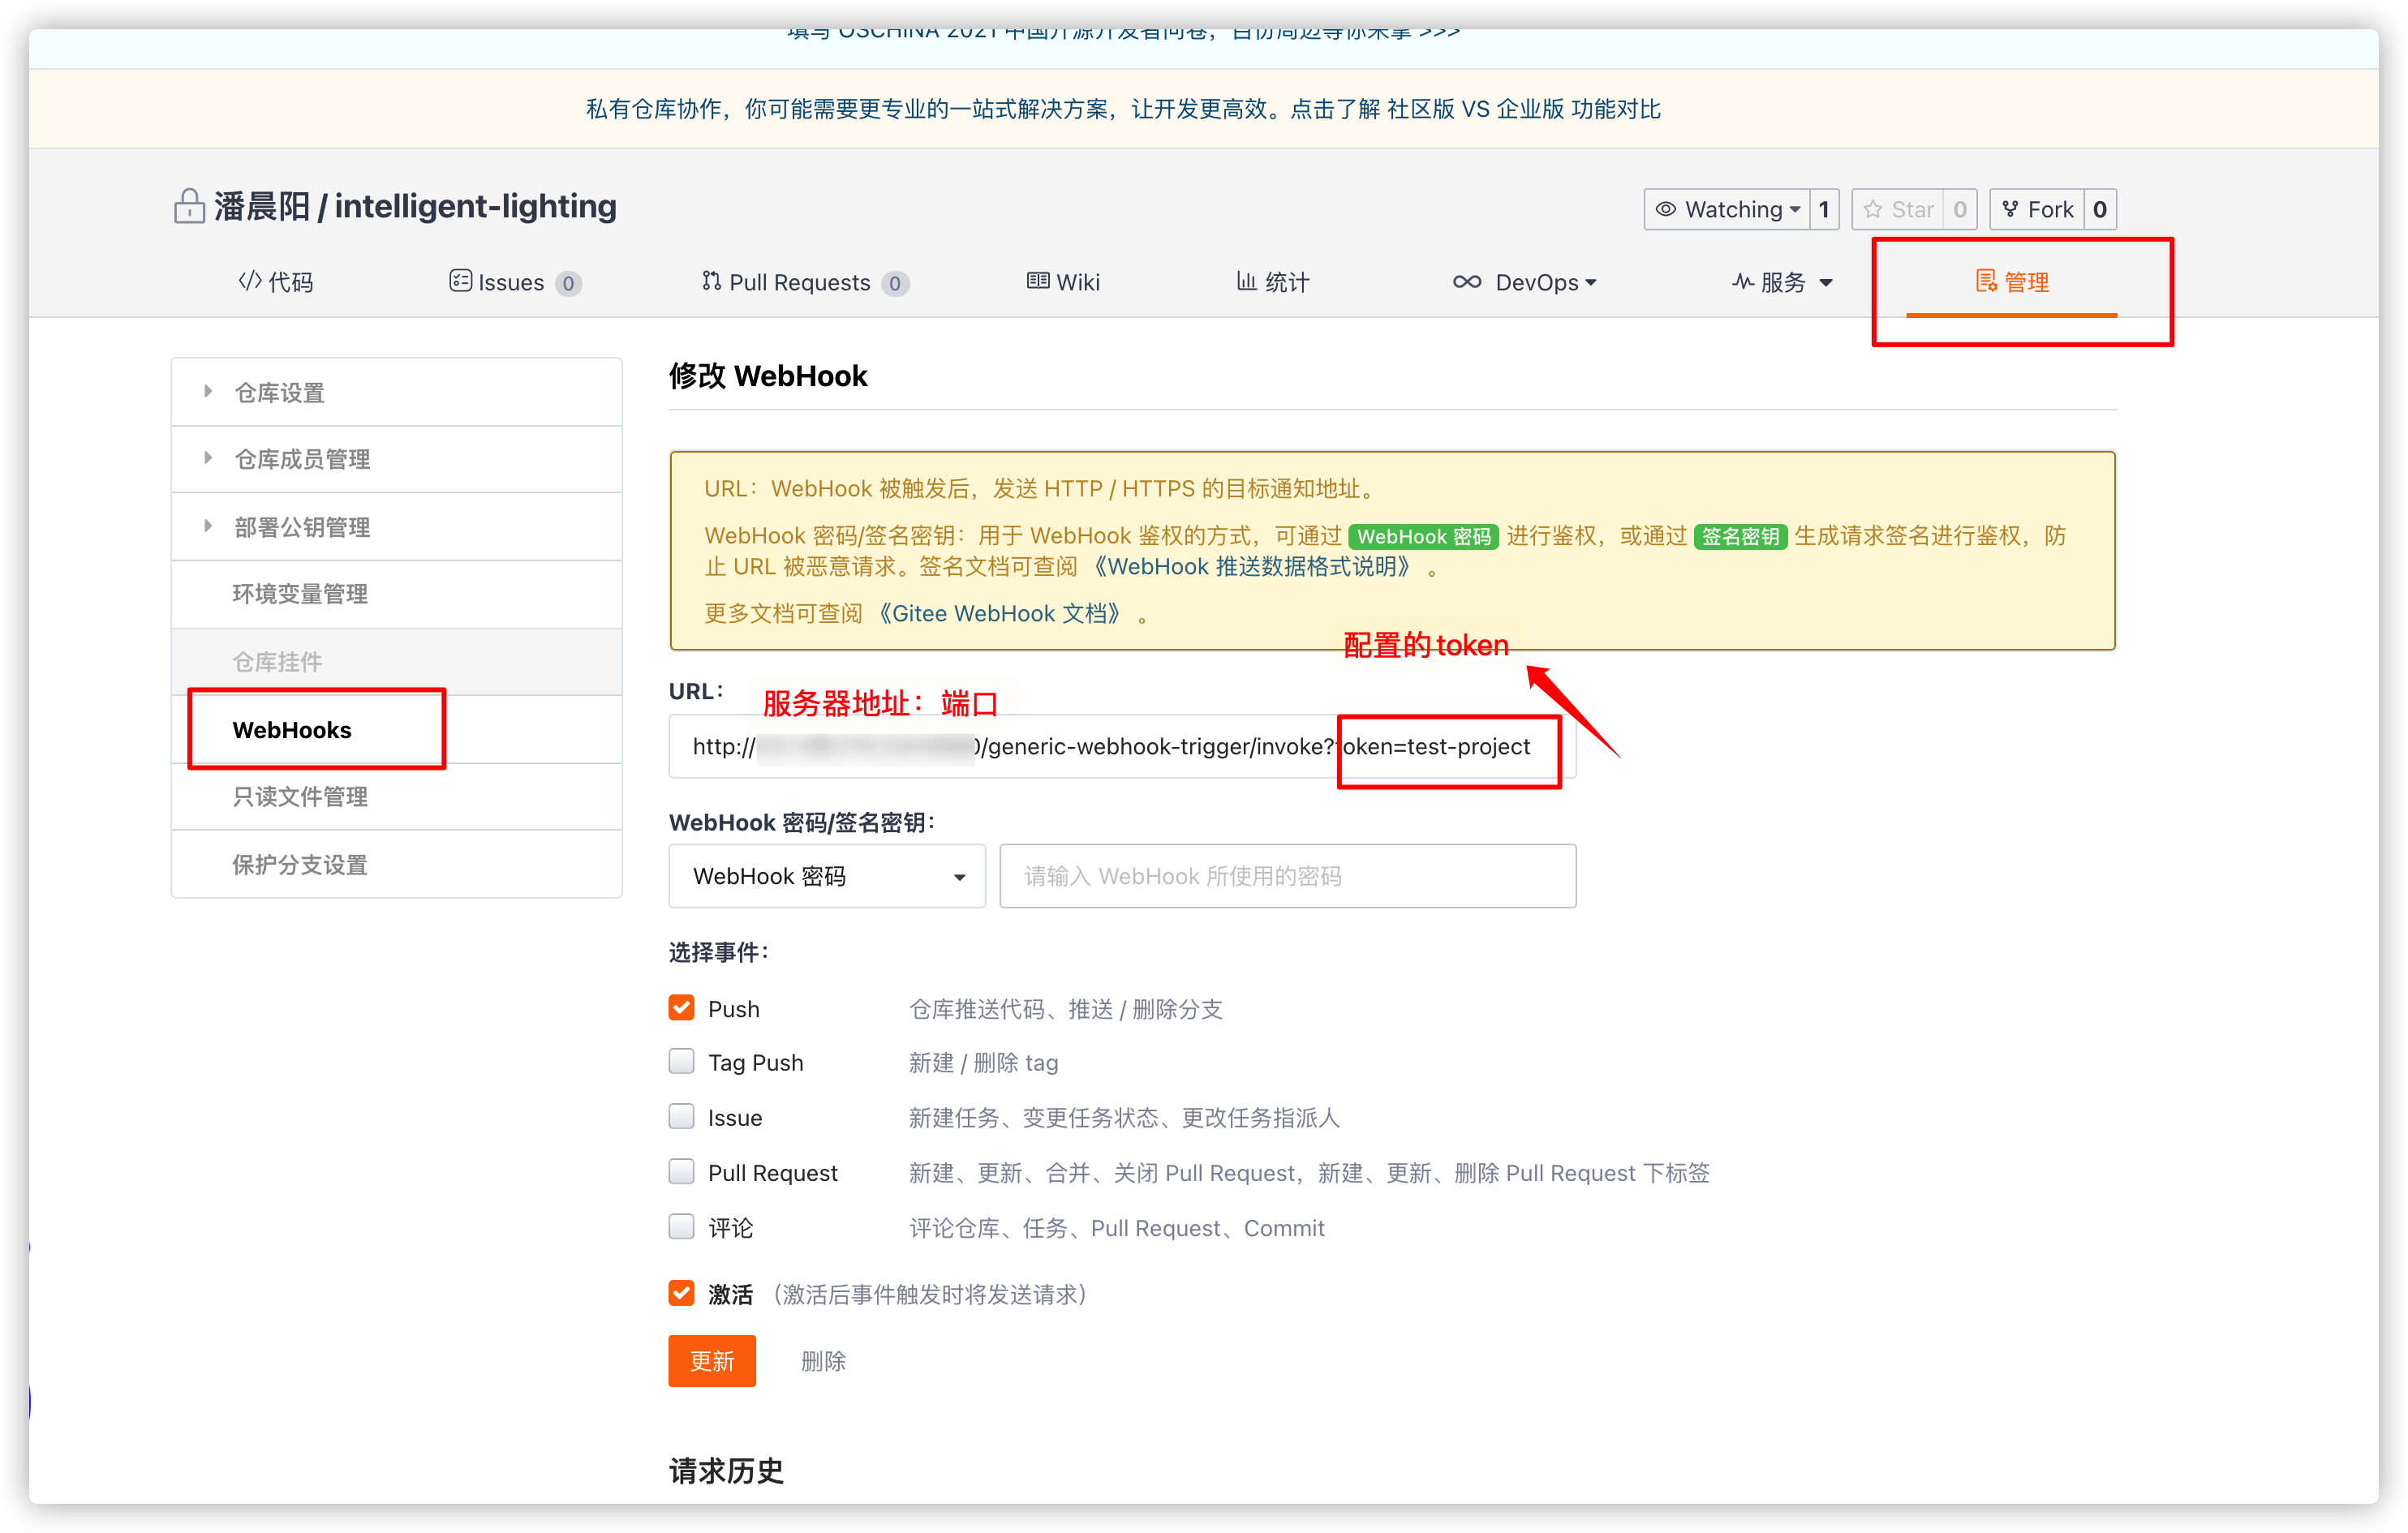Image resolution: width=2408 pixels, height=1533 pixels.
Task: Click the 统计 bar chart icon
Action: pyautogui.click(x=1247, y=281)
